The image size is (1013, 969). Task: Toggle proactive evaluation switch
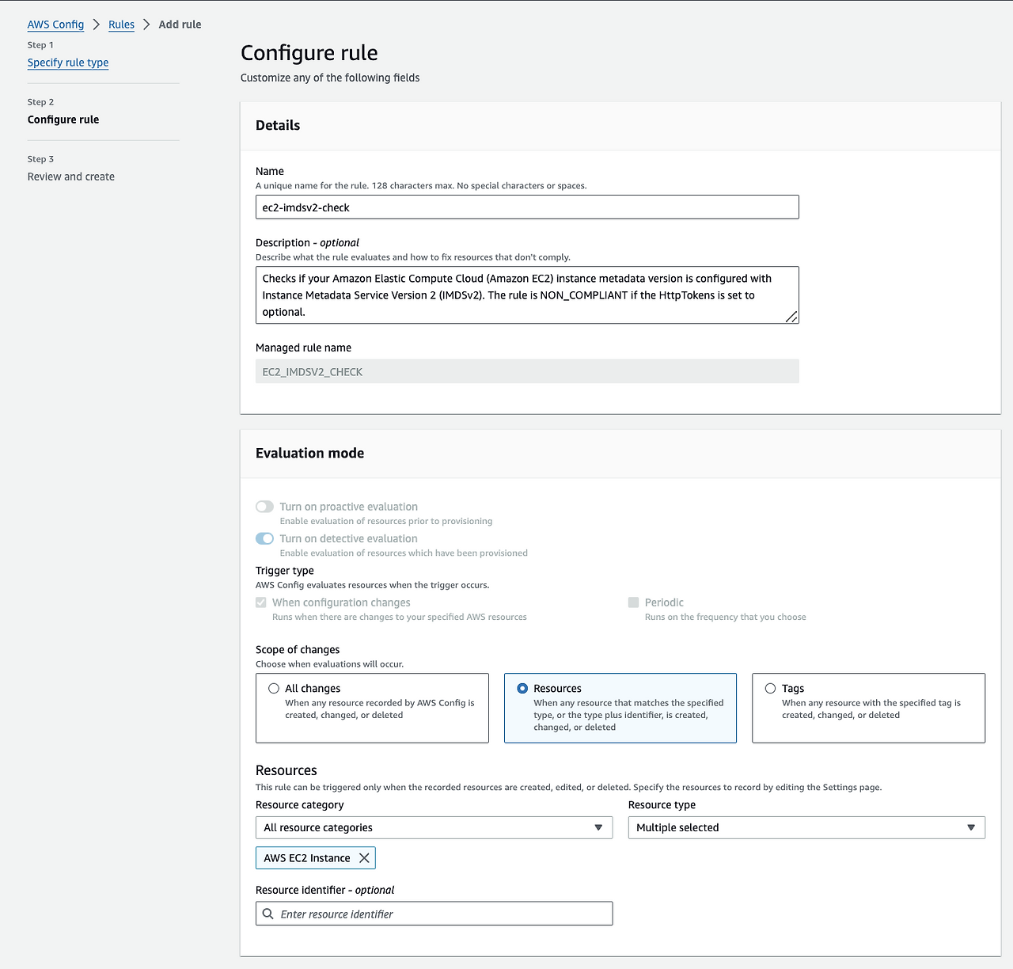[x=264, y=507]
